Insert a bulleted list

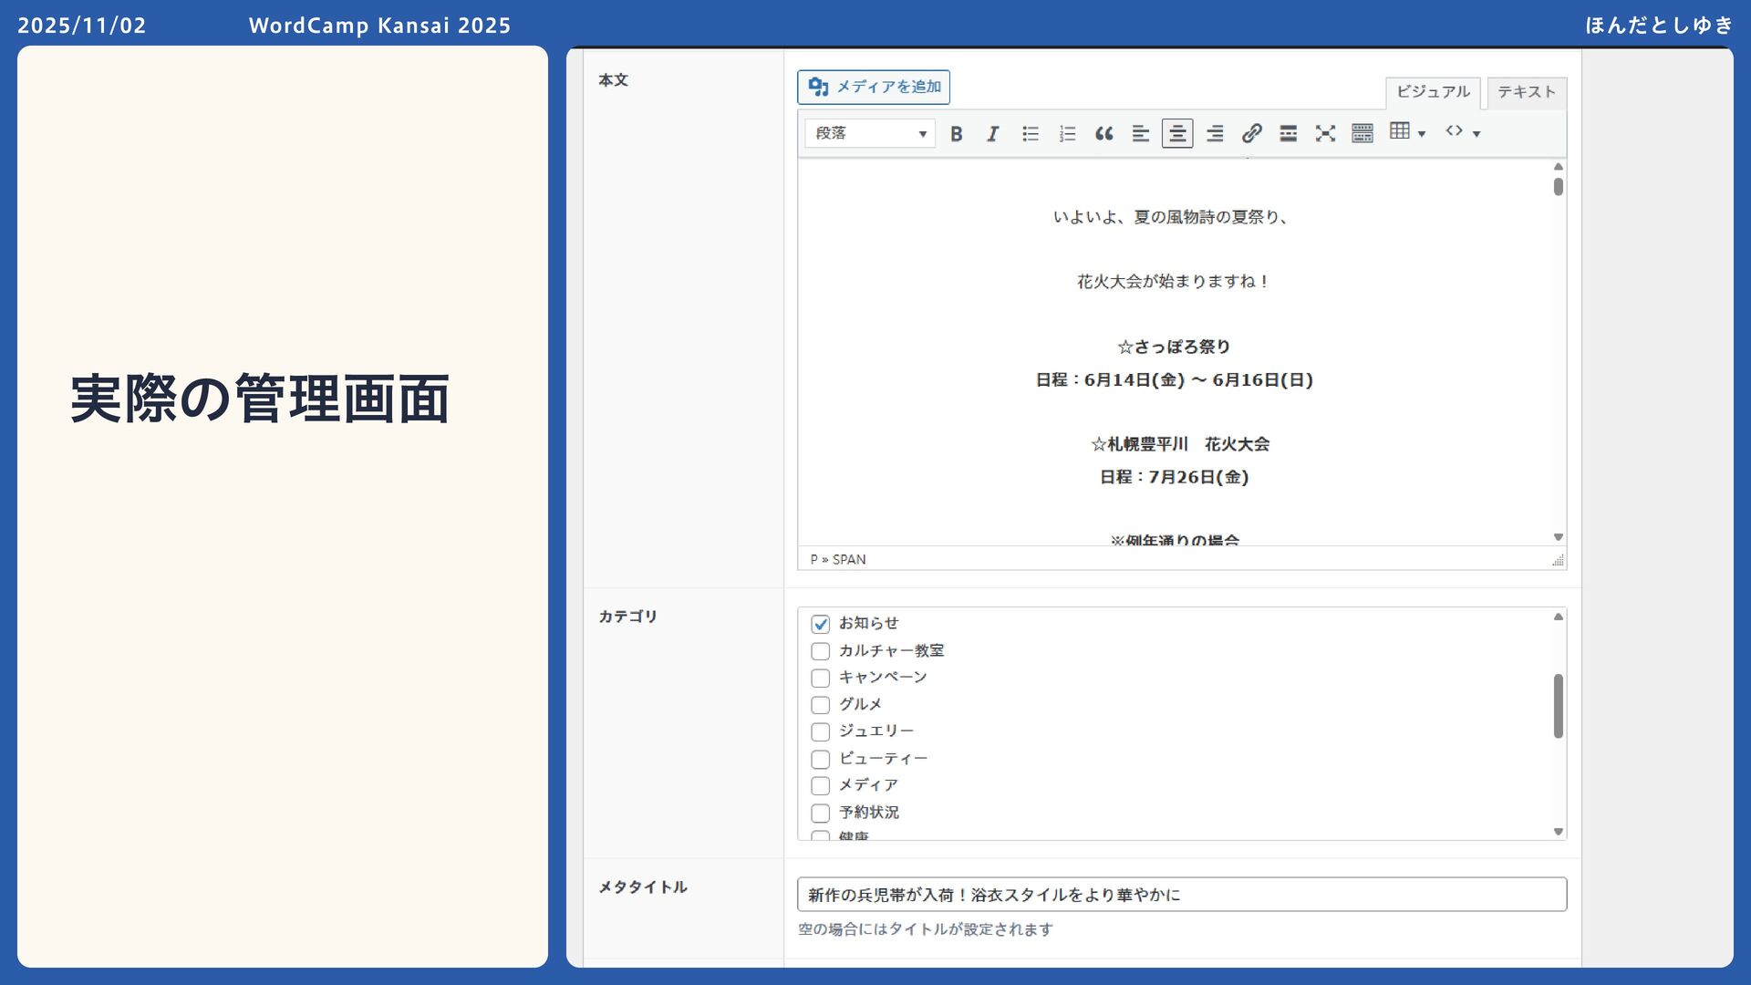[1031, 134]
